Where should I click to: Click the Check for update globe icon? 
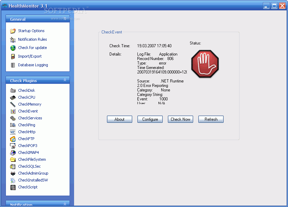click(13, 48)
